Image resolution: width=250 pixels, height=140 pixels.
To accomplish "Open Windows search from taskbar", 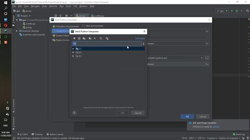I will pyautogui.click(x=5, y=8).
